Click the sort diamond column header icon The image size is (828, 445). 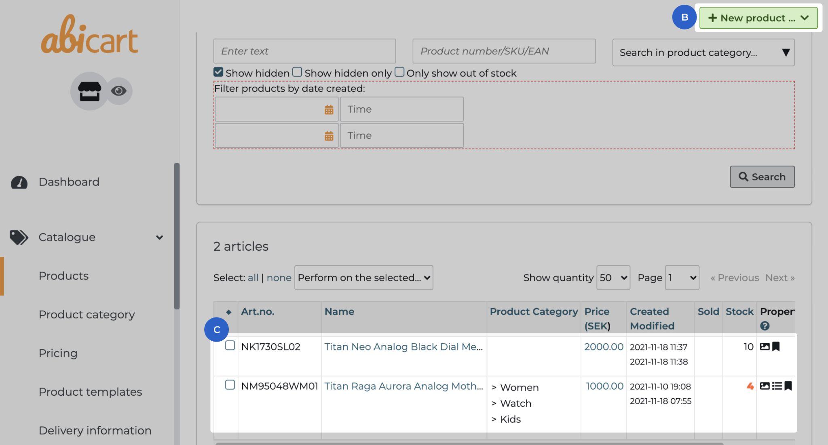click(228, 312)
